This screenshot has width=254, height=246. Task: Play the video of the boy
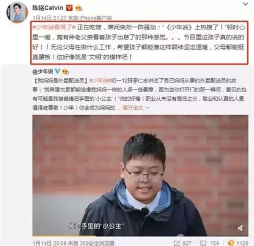[140, 175]
